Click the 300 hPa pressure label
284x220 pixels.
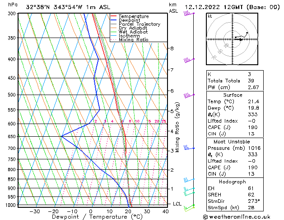point(13,14)
